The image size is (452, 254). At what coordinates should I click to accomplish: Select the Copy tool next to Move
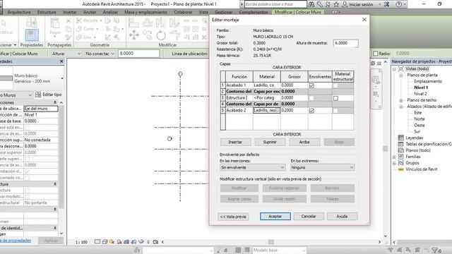tap(148, 35)
